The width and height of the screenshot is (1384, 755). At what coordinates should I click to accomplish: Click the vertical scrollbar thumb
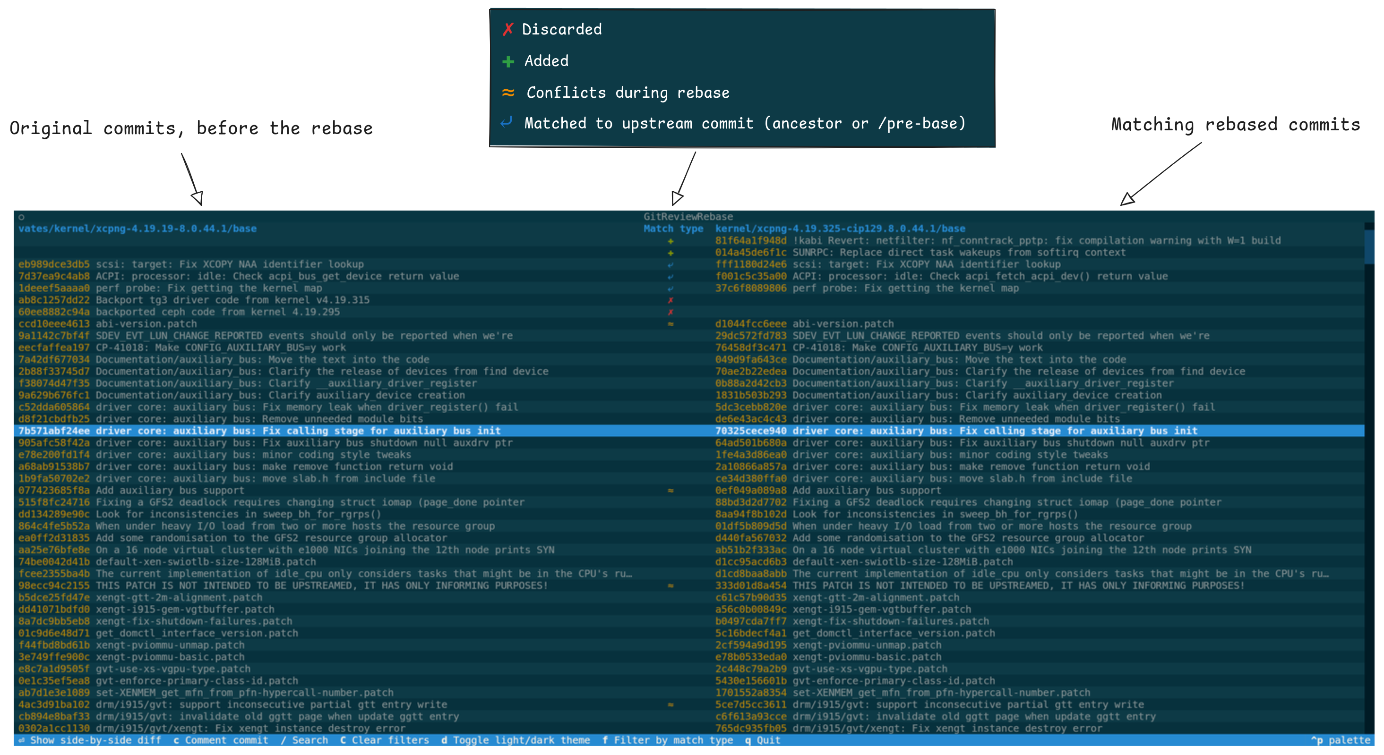1369,247
